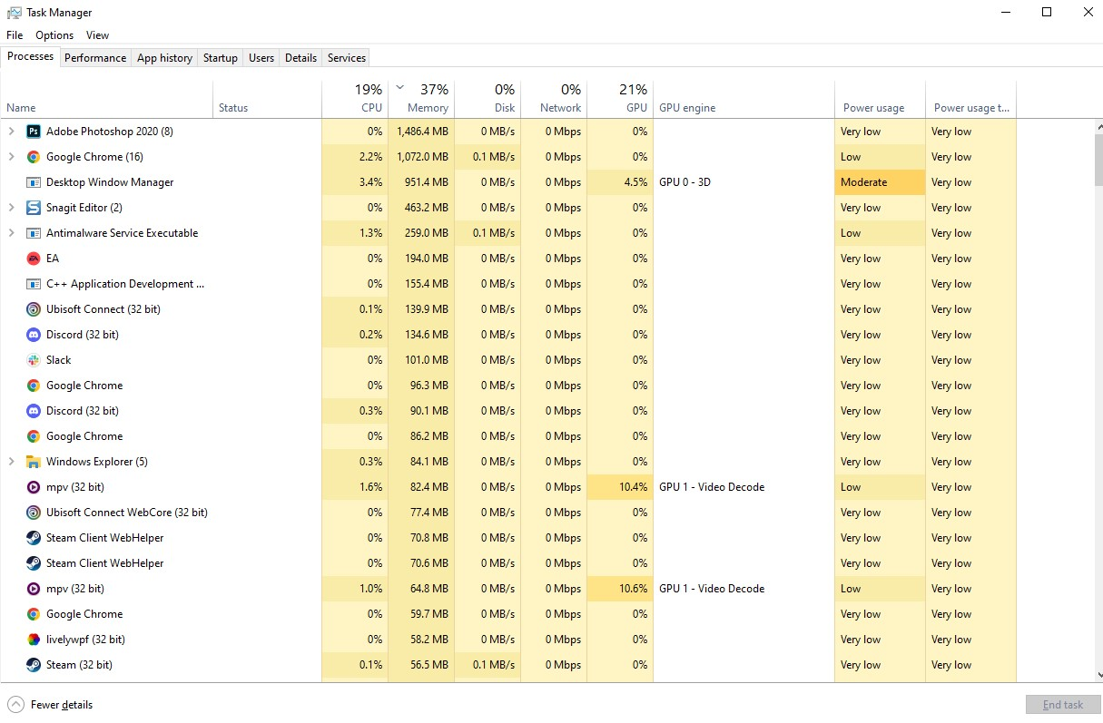The width and height of the screenshot is (1103, 723).
Task: Open the Options menu
Action: click(x=54, y=35)
